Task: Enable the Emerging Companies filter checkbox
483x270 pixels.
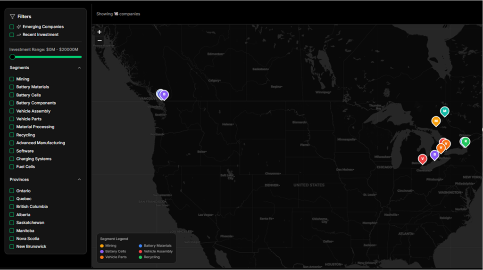Action: (12, 27)
